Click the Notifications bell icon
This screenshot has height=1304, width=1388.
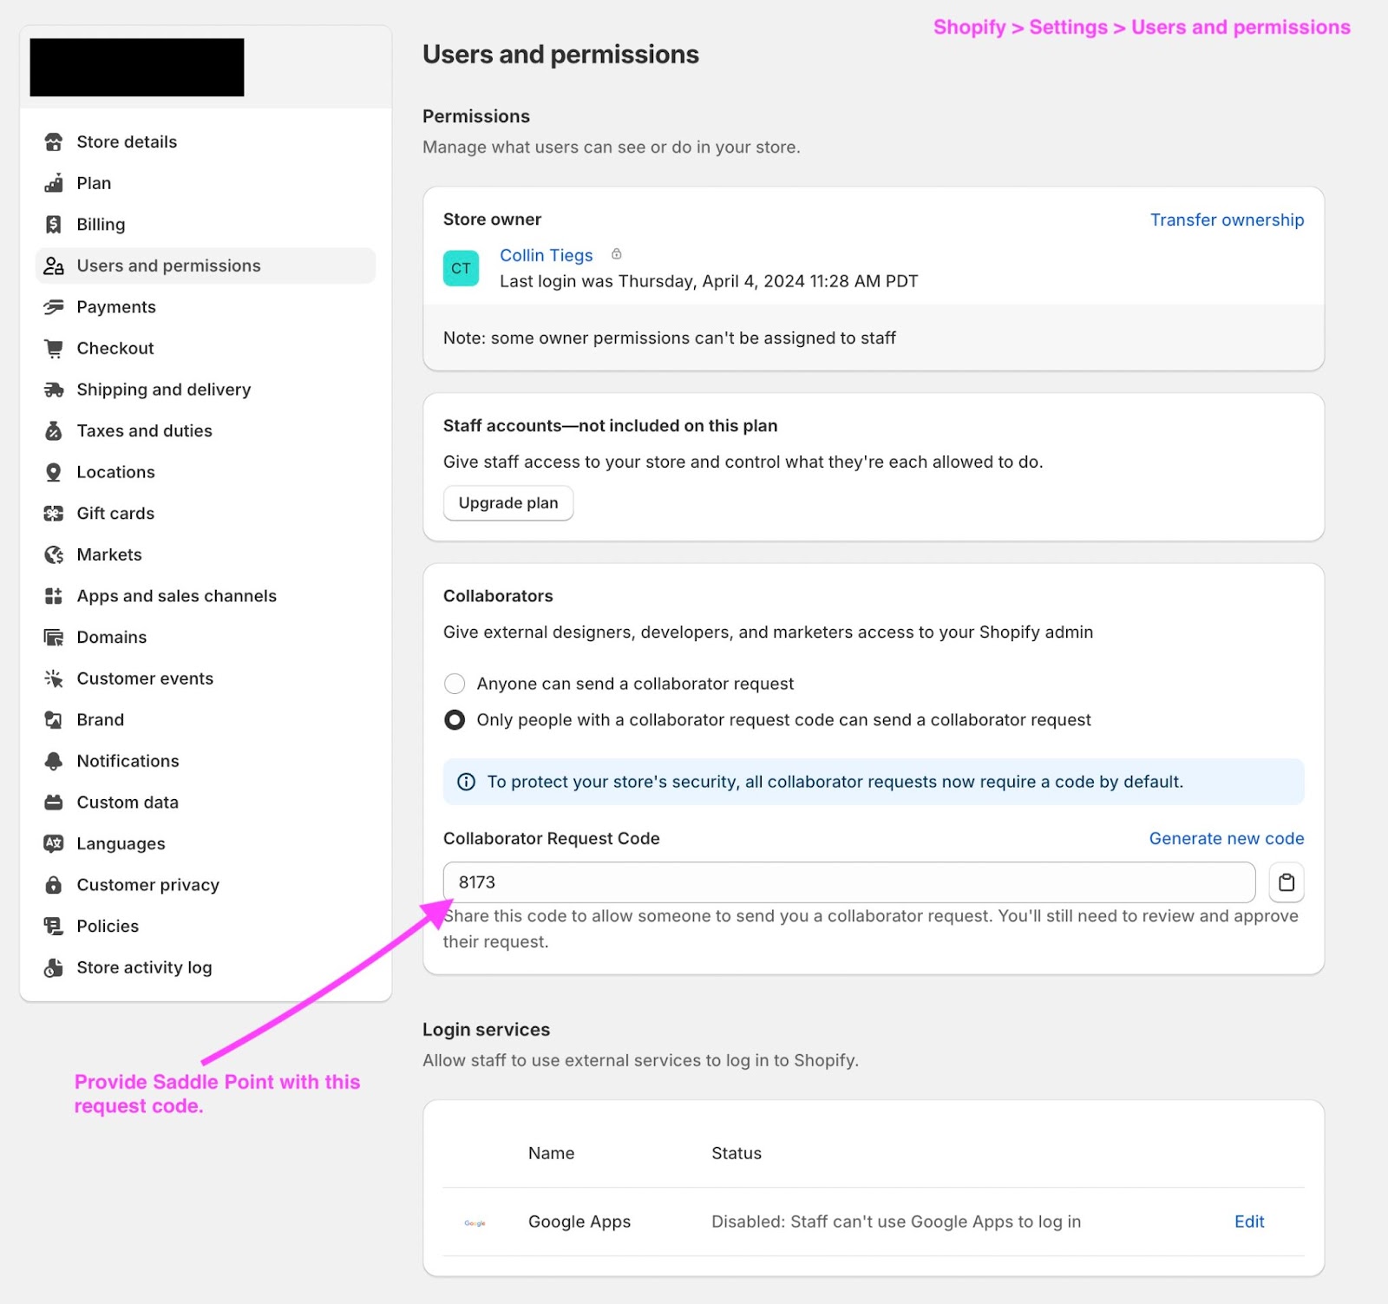(54, 761)
